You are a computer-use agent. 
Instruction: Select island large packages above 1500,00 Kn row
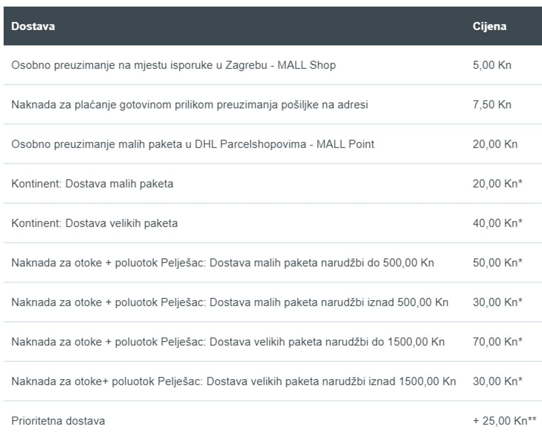(x=234, y=381)
